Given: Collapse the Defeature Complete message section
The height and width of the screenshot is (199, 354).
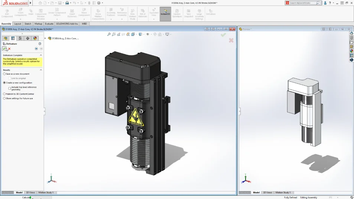Looking at the screenshot, I should click(41, 55).
